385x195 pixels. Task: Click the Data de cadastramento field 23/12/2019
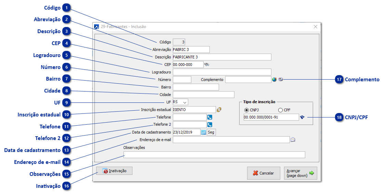tap(187, 132)
